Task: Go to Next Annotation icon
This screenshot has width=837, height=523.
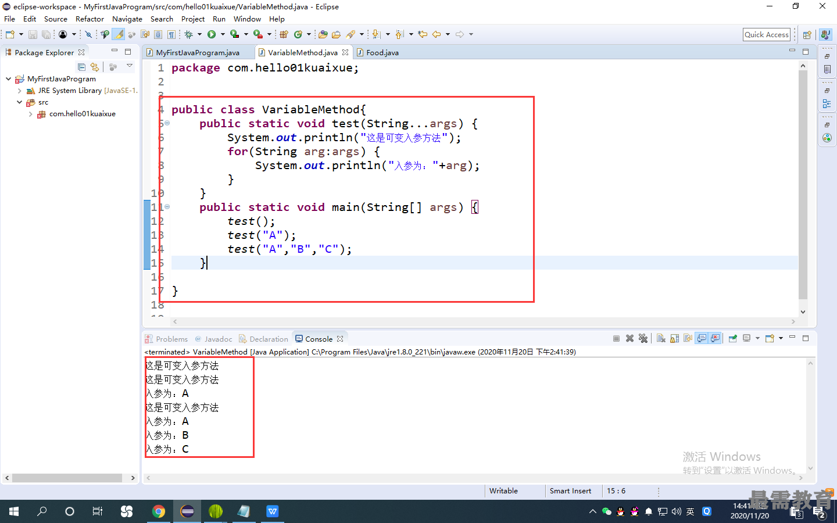Action: pyautogui.click(x=376, y=34)
